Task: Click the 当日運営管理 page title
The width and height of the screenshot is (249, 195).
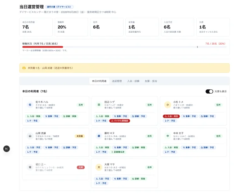Action: (32, 7)
